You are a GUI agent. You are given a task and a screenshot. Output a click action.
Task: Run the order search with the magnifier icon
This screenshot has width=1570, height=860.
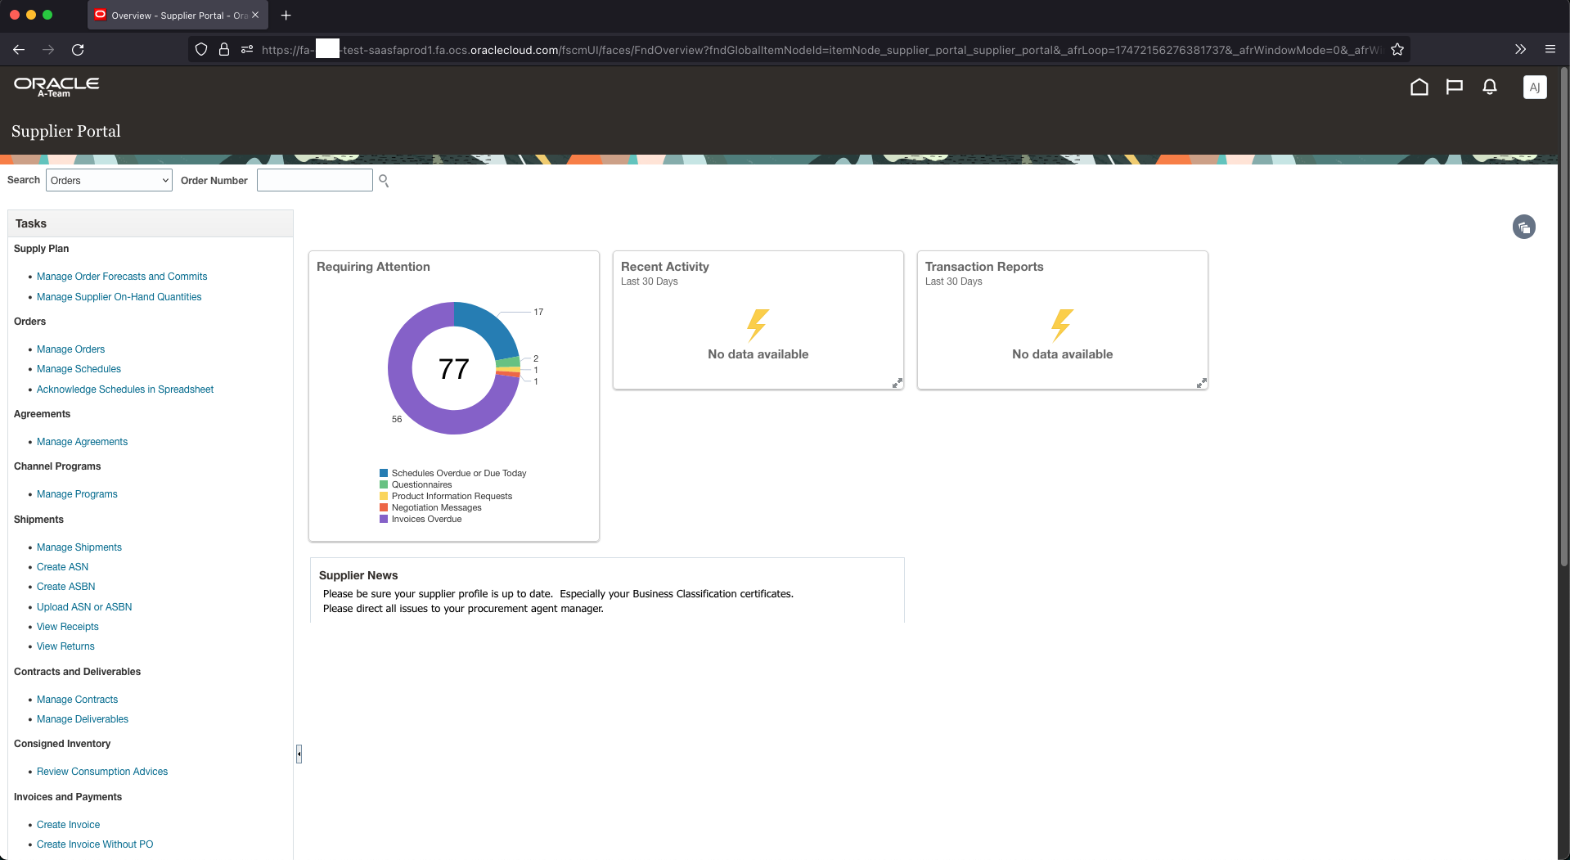pos(384,180)
